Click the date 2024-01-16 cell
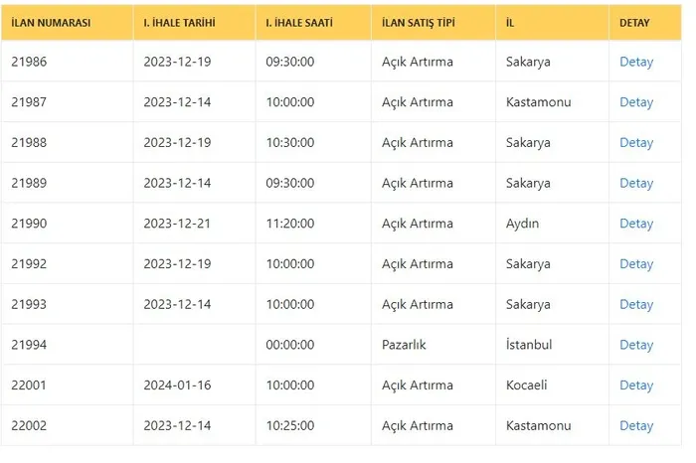The width and height of the screenshot is (696, 463). click(x=178, y=386)
